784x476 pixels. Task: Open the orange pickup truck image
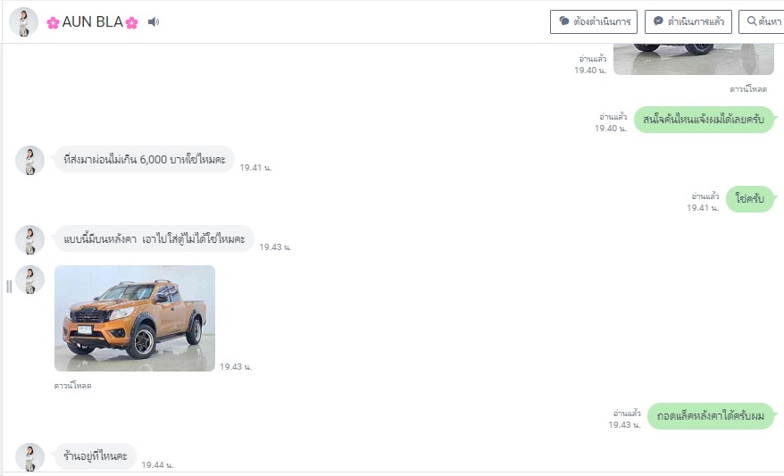135,318
